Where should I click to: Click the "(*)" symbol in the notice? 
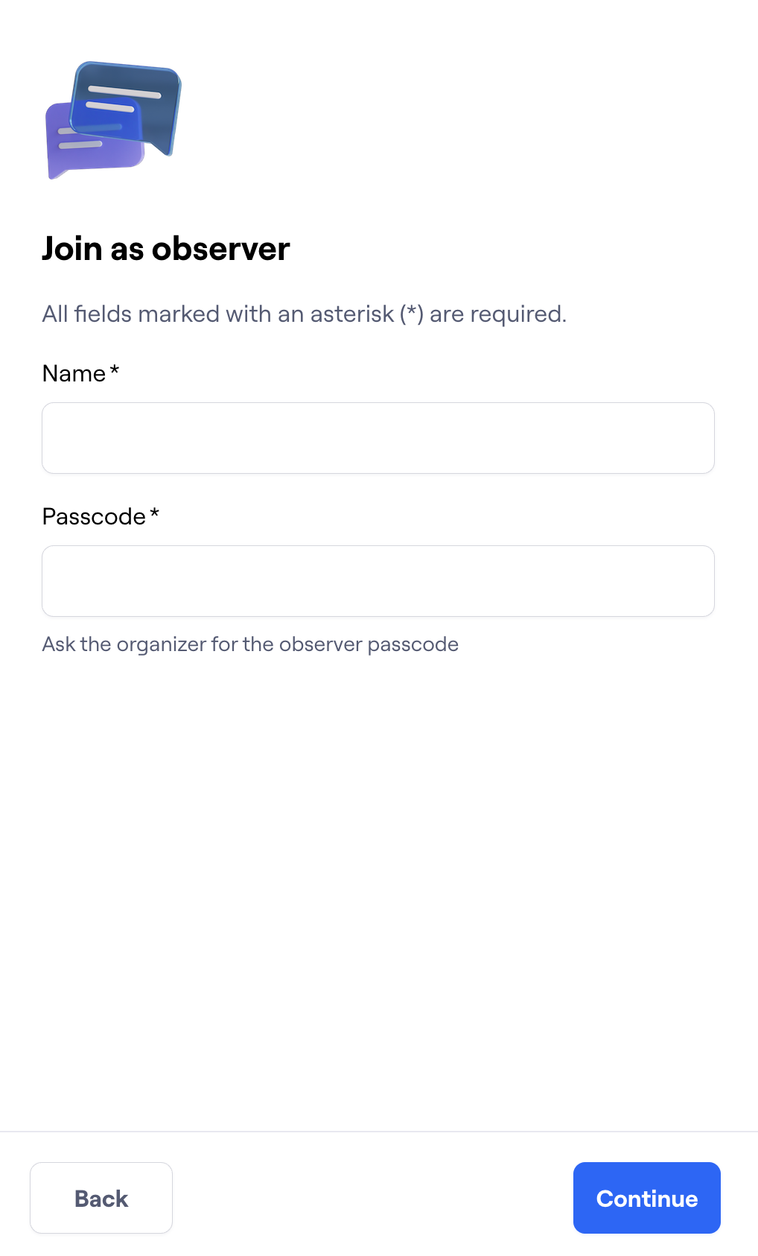412,314
